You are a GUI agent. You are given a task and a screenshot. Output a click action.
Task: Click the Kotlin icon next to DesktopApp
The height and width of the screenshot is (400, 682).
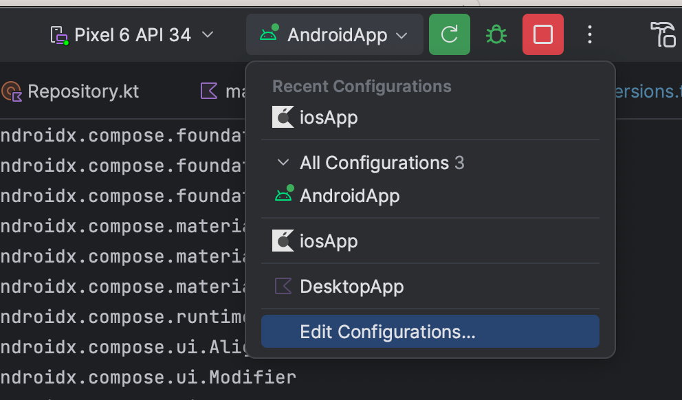[283, 287]
